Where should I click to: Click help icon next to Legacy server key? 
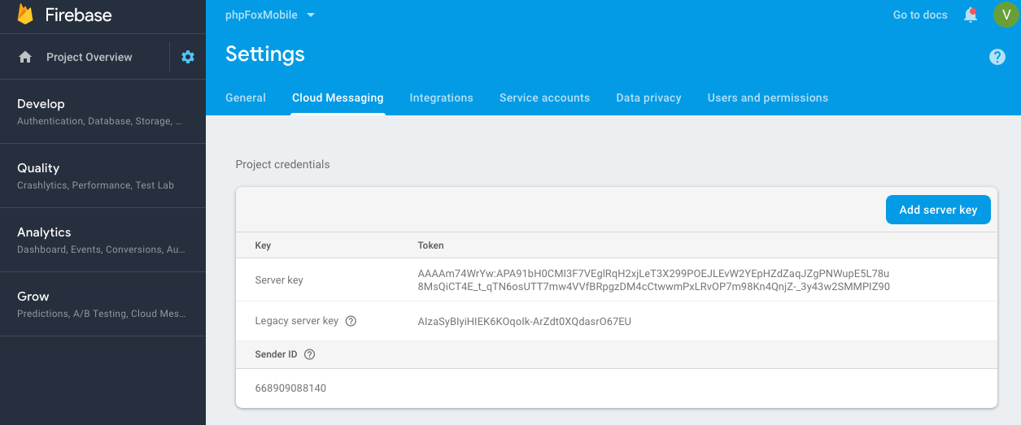[x=351, y=321]
